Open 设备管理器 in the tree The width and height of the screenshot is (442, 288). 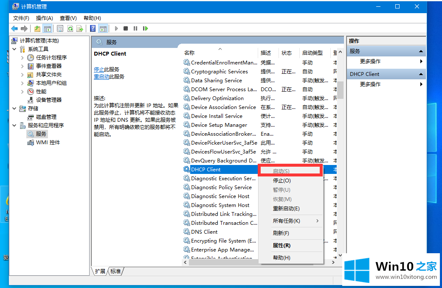[49, 100]
